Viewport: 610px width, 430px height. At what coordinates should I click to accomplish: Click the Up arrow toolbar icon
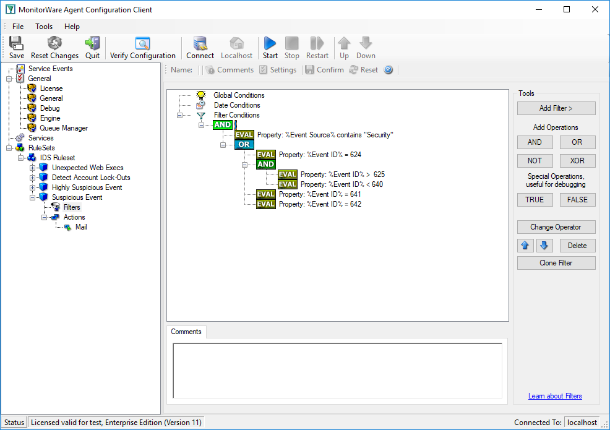click(344, 48)
